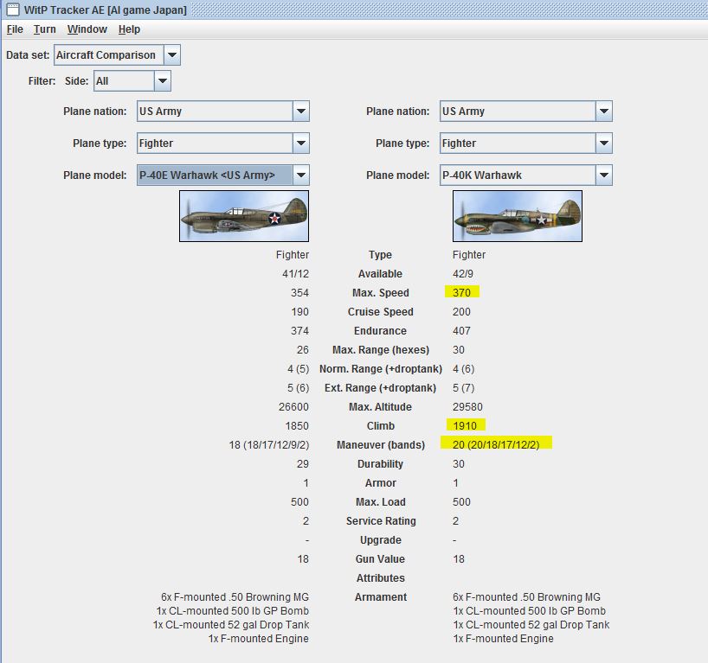
Task: Click the Max. Load row label
Action: coord(380,502)
